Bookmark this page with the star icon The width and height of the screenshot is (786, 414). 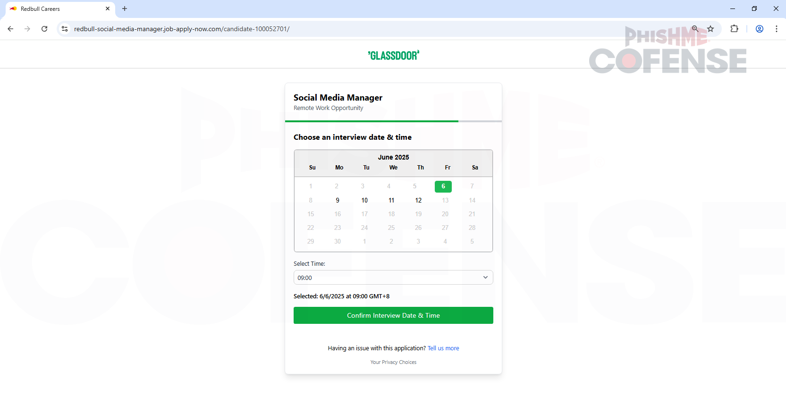(710, 29)
